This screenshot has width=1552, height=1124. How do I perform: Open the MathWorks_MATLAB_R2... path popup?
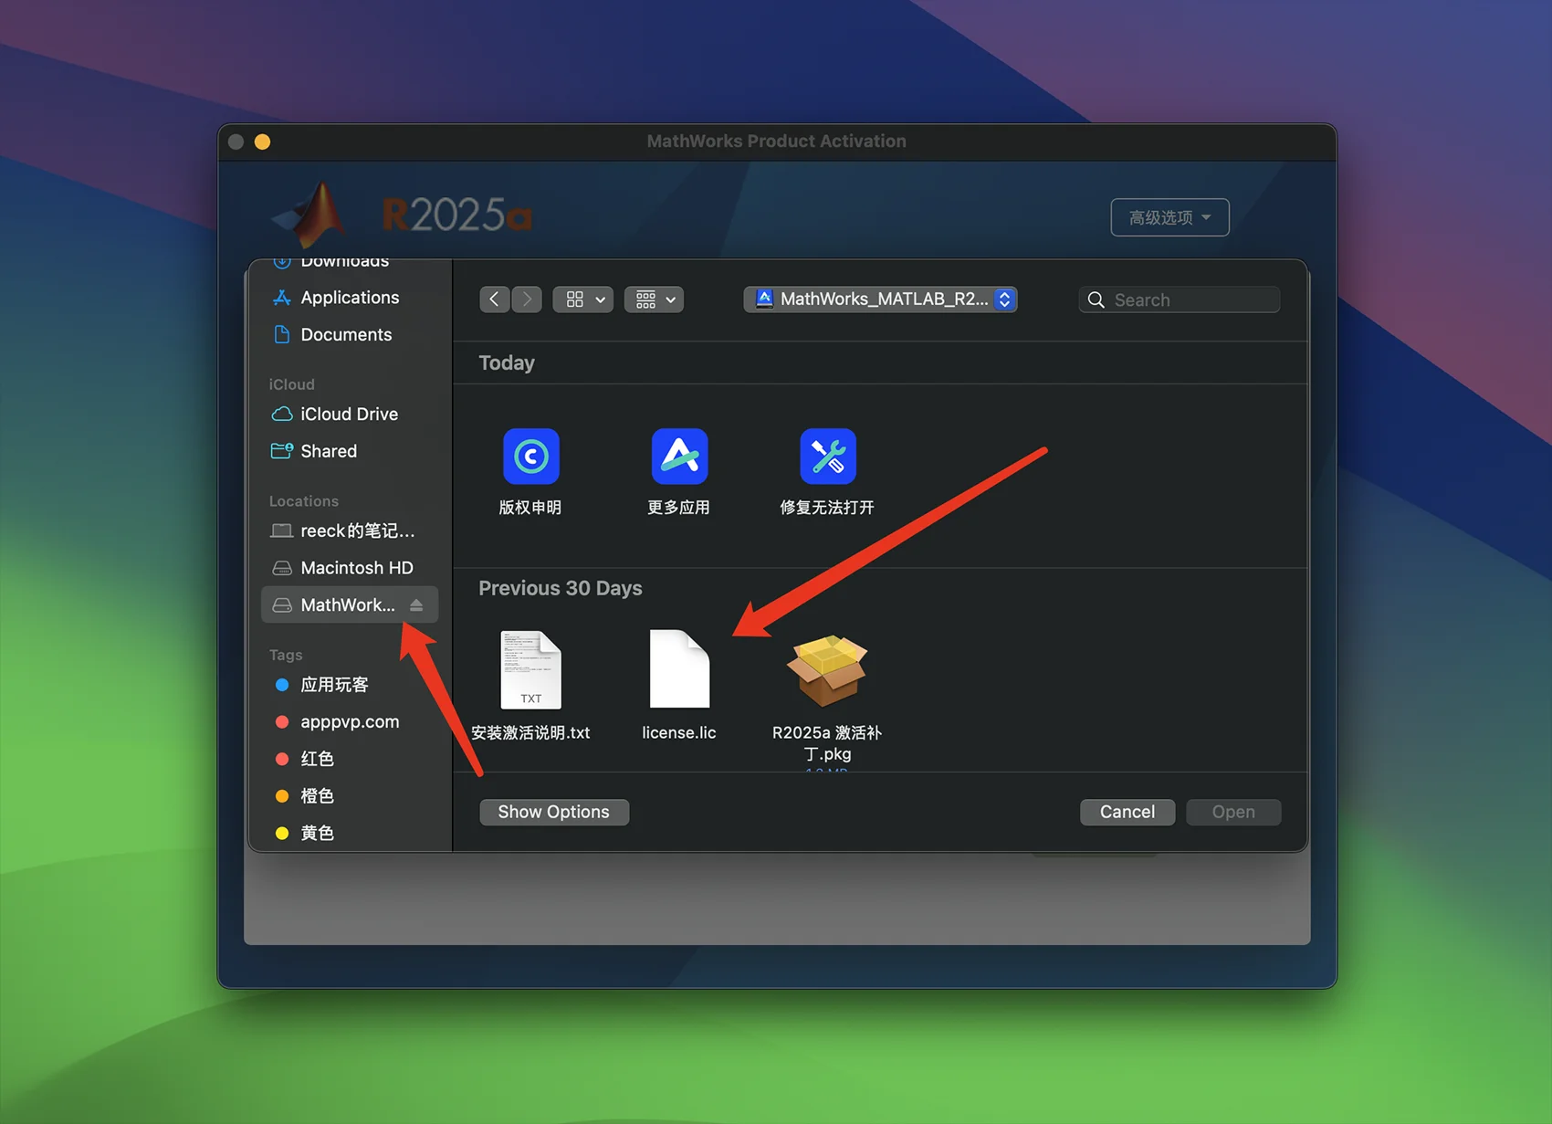coord(881,299)
